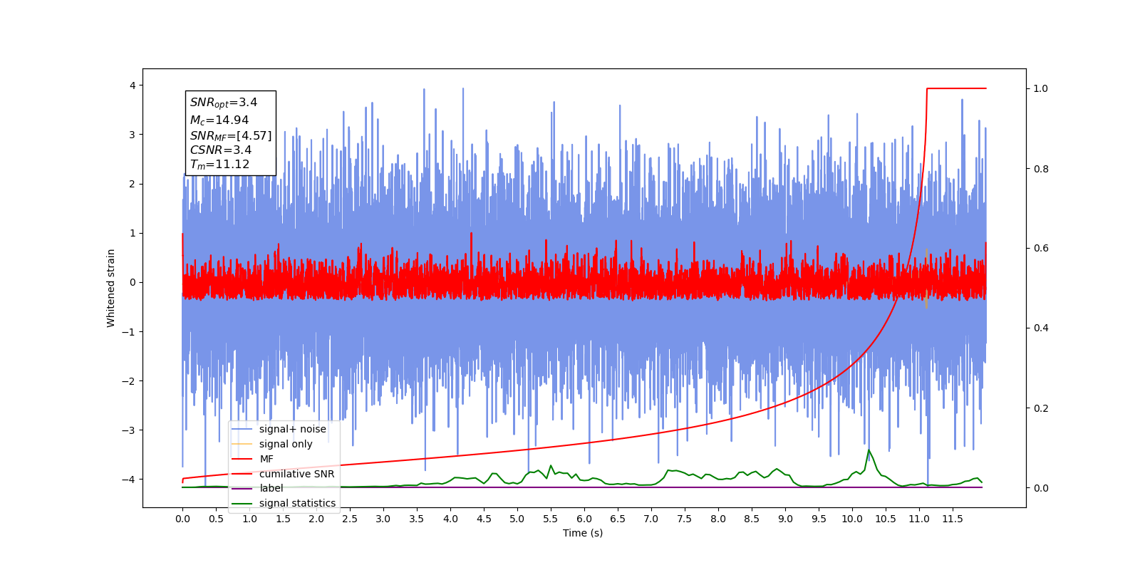1140x570 pixels.
Task: Click the 0.0 tick on time axis
Action: pos(182,519)
